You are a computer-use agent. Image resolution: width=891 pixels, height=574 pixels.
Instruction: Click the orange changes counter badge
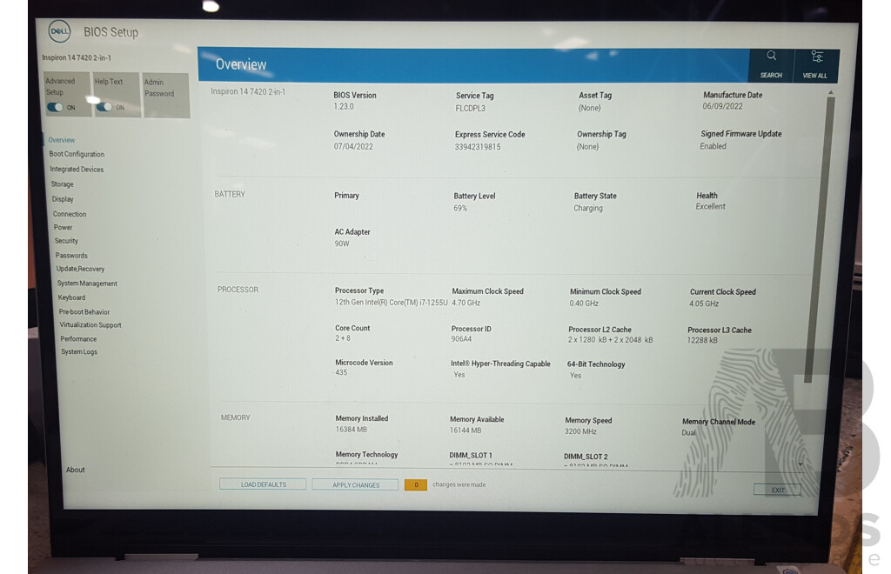416,485
